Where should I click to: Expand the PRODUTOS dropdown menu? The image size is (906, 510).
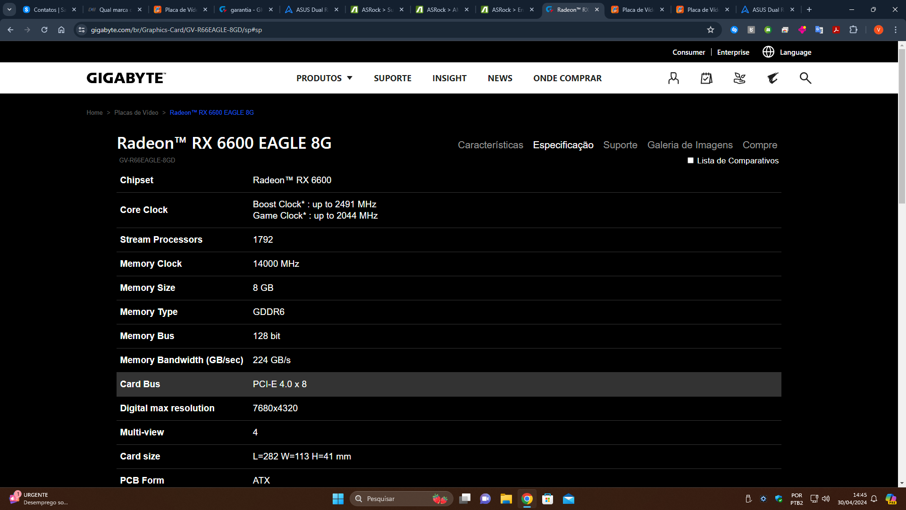coord(324,78)
